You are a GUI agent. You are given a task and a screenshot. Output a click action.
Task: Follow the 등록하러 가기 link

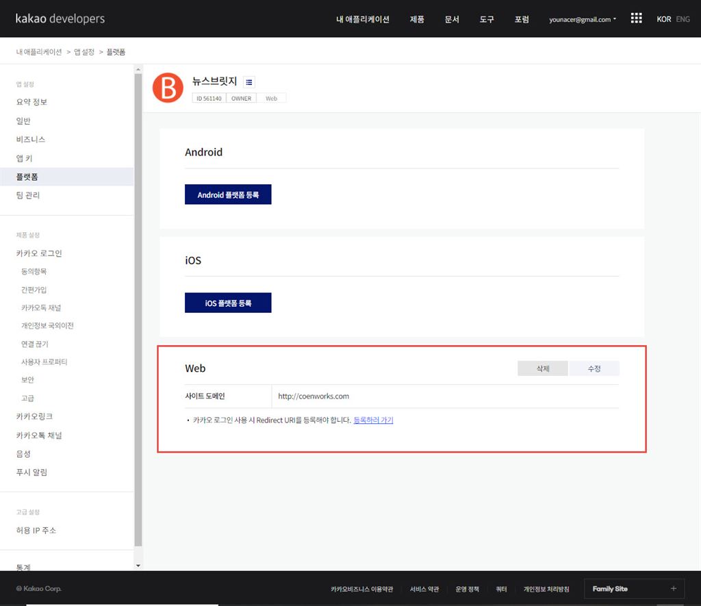point(373,420)
